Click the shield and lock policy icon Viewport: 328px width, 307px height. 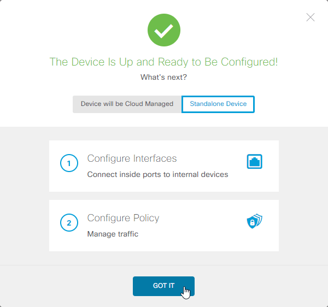(254, 221)
